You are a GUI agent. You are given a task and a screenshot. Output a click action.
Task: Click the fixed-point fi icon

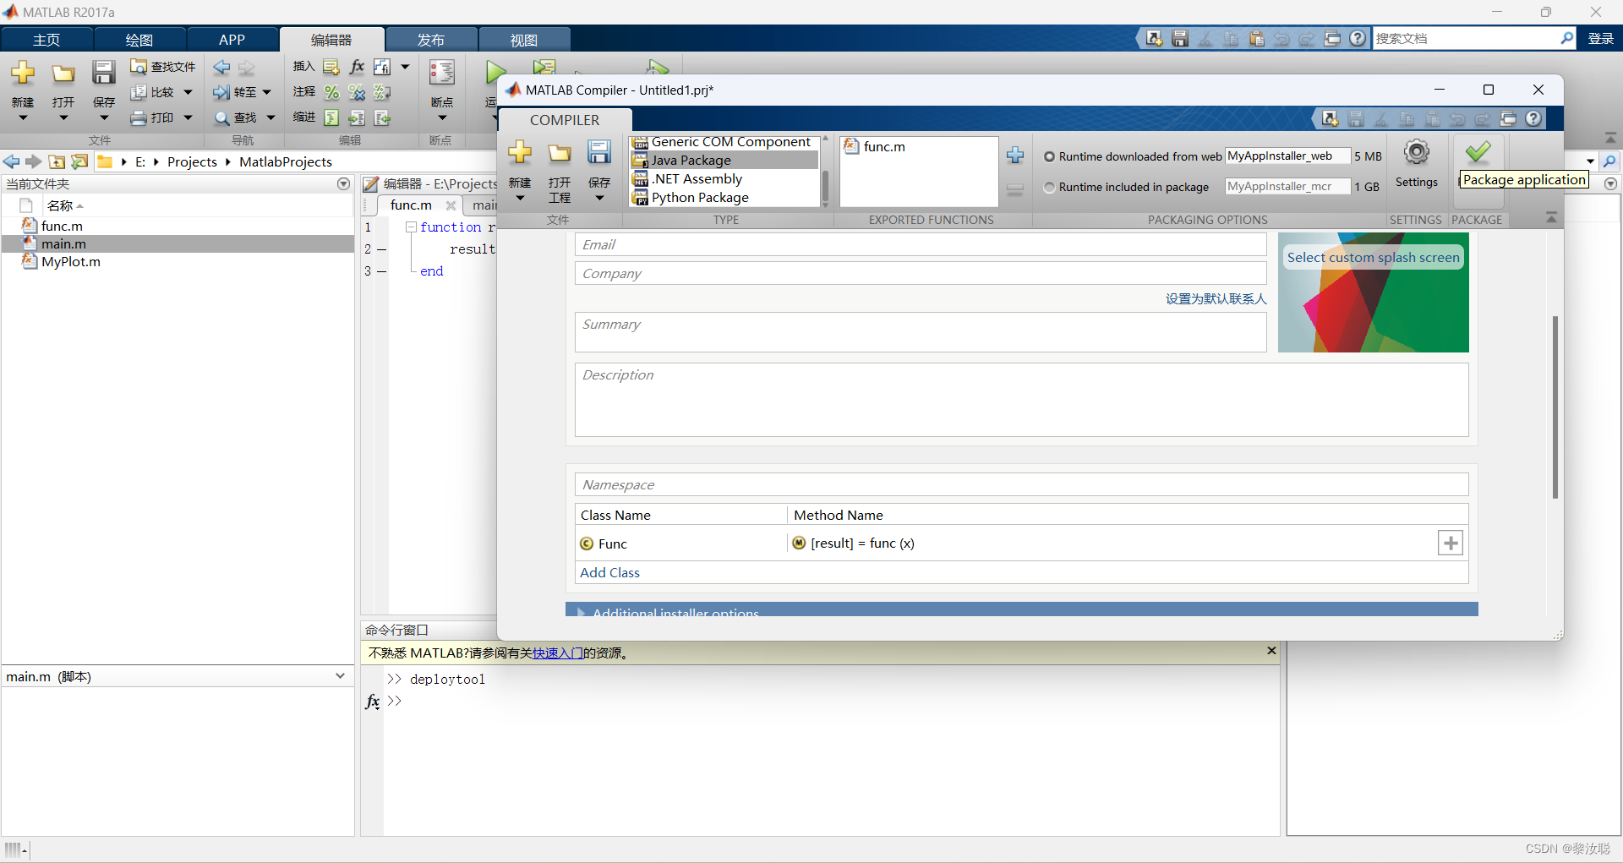[382, 67]
